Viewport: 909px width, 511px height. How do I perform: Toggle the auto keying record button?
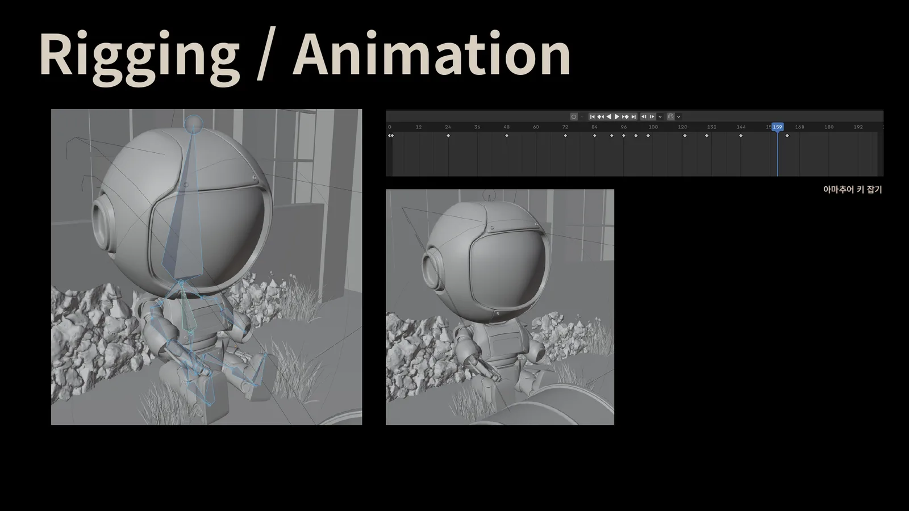coord(574,116)
